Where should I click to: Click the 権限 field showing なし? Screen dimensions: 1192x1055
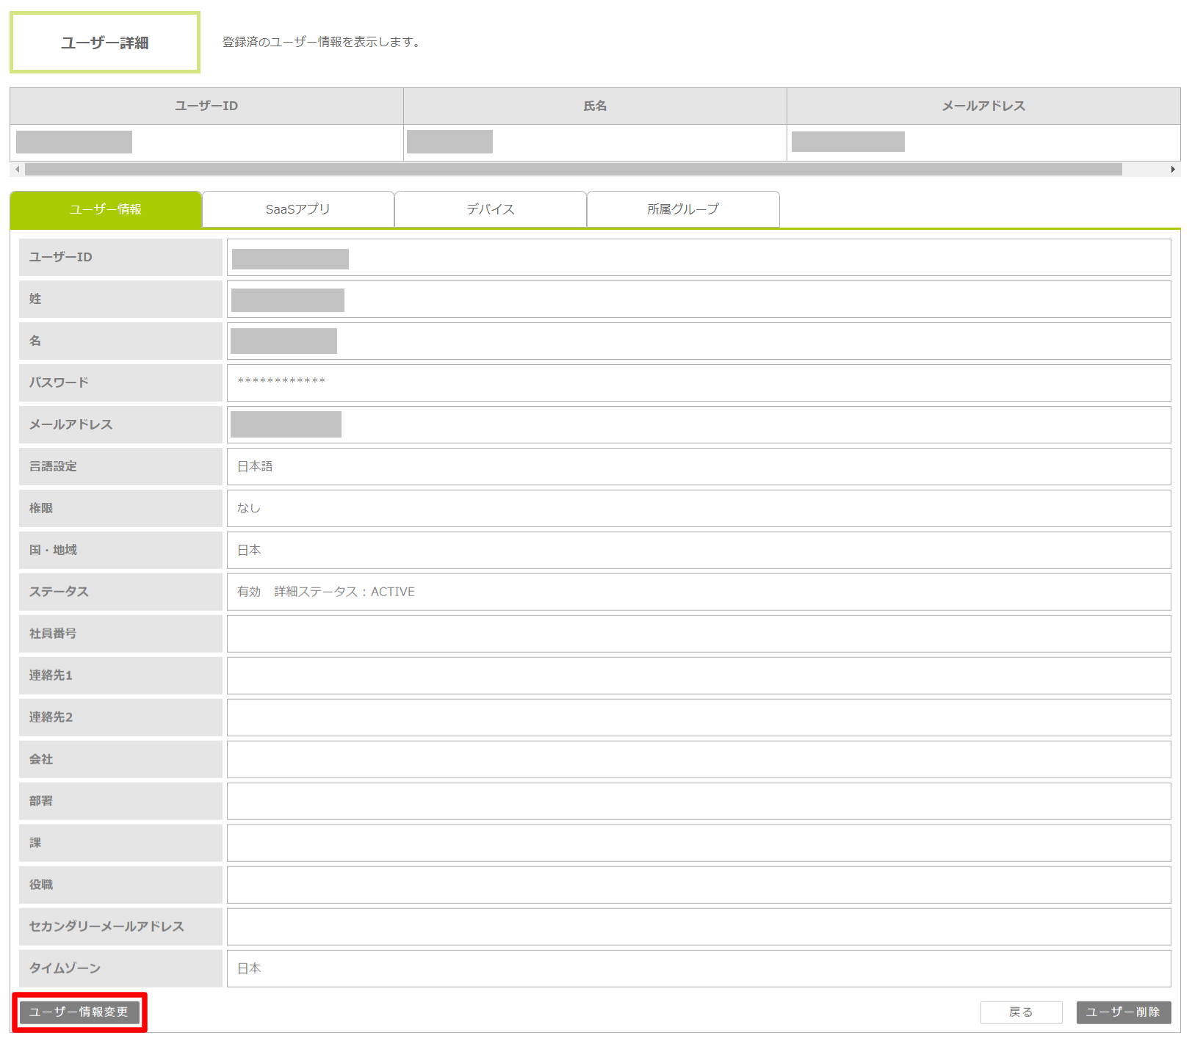[x=698, y=508]
